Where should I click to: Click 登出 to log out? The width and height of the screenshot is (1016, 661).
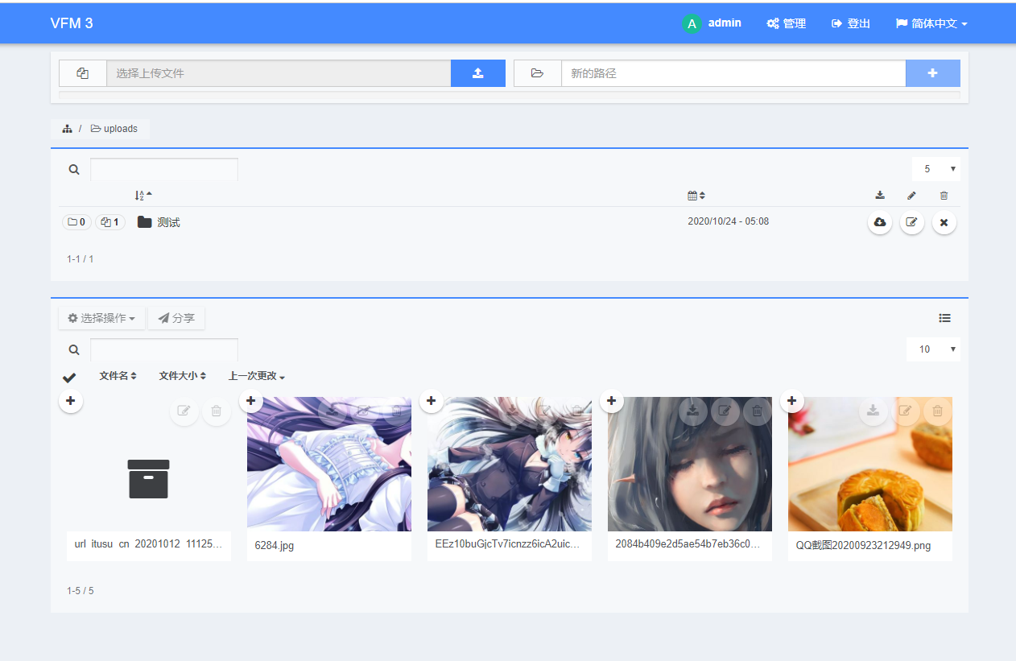click(851, 23)
